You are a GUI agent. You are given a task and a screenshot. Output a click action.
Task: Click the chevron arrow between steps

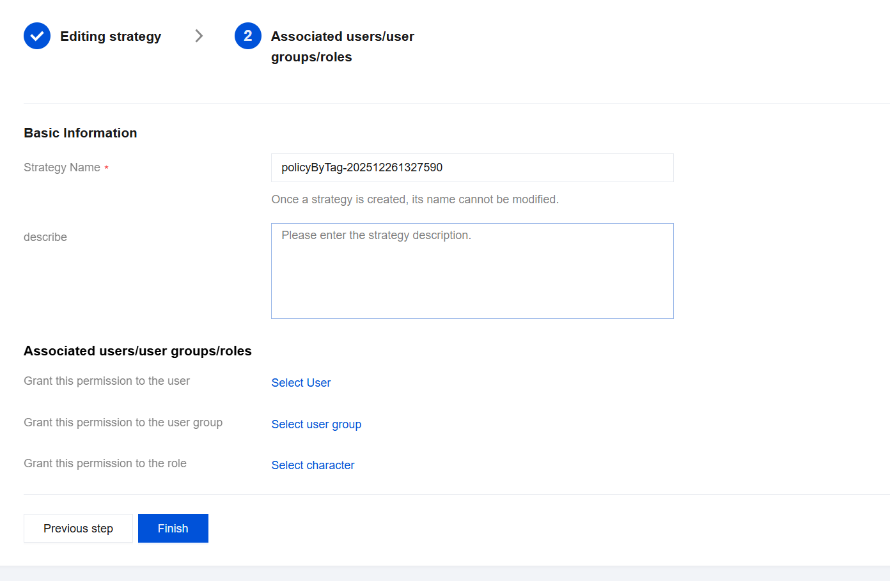199,36
